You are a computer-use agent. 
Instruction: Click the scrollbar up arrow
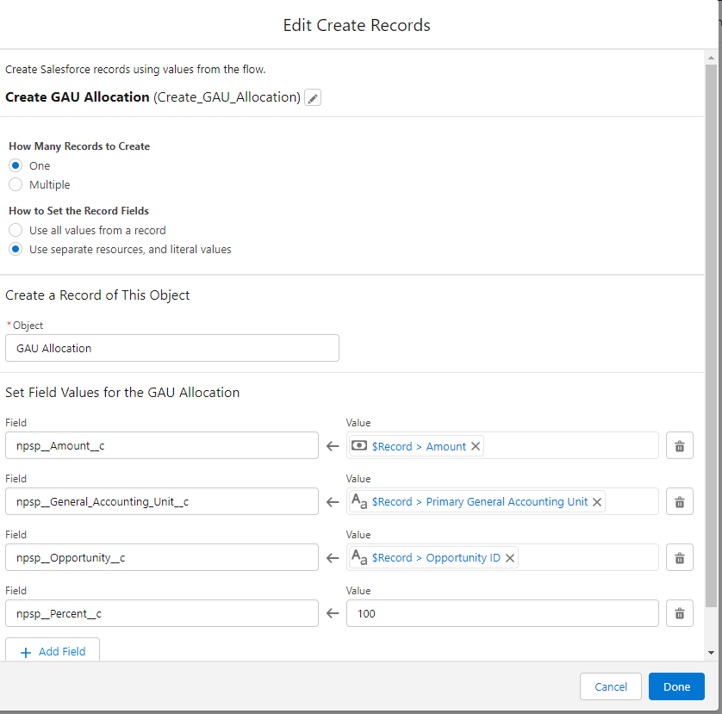(711, 58)
